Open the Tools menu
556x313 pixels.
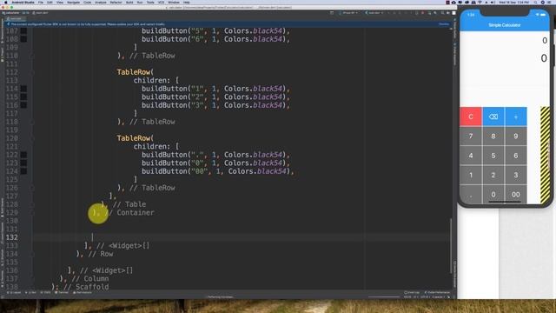pos(150,2)
